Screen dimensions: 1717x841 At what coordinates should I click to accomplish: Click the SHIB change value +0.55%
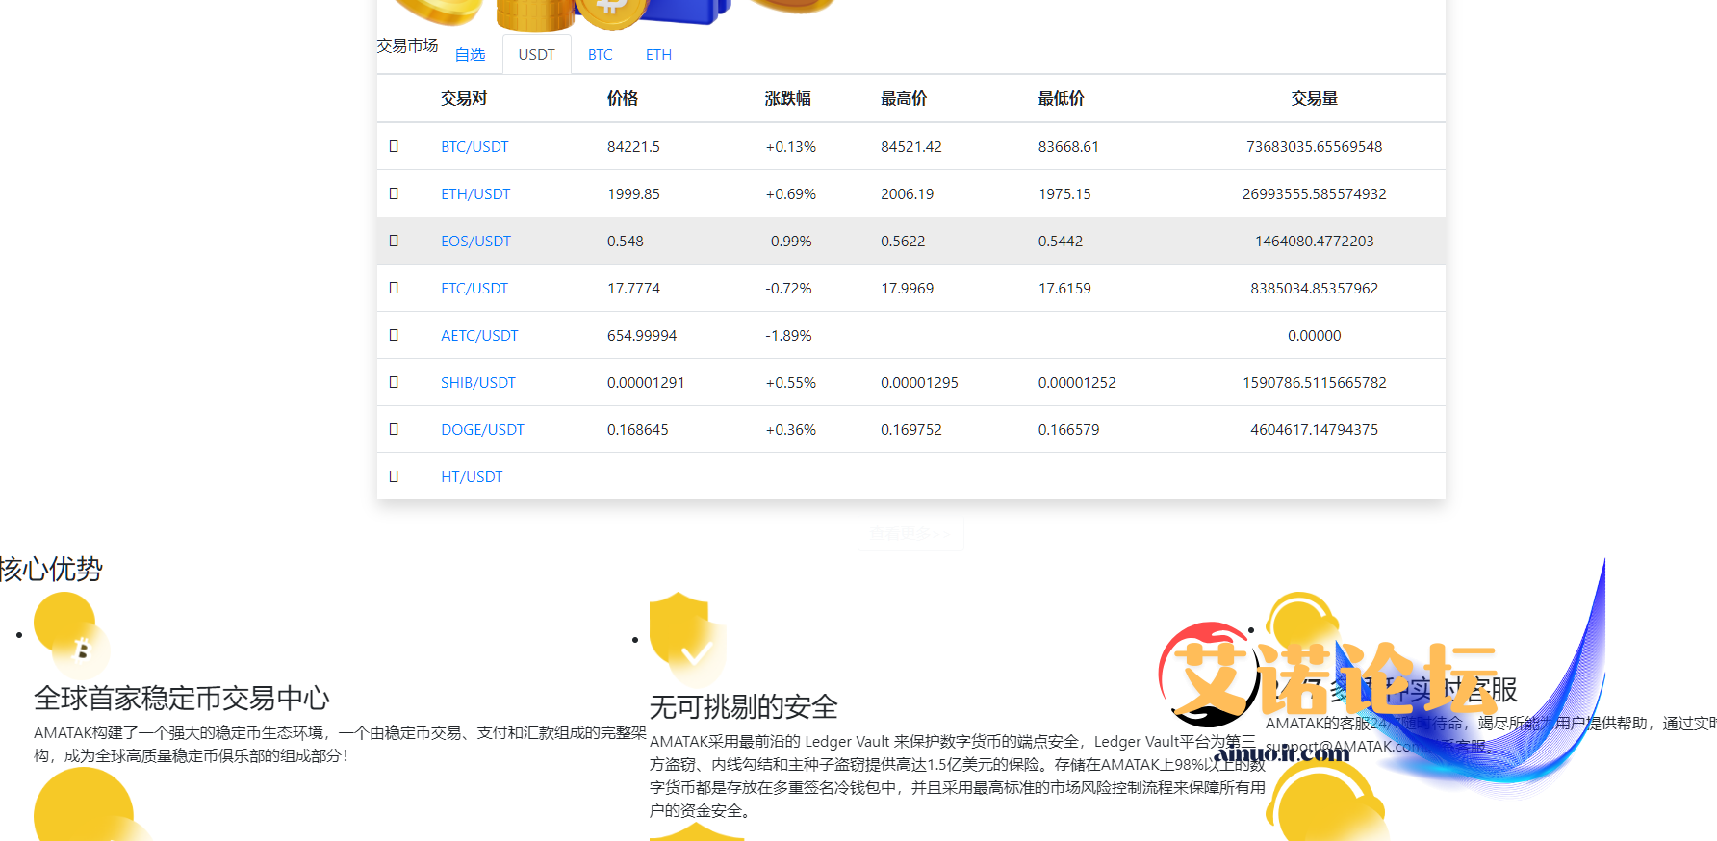(790, 383)
